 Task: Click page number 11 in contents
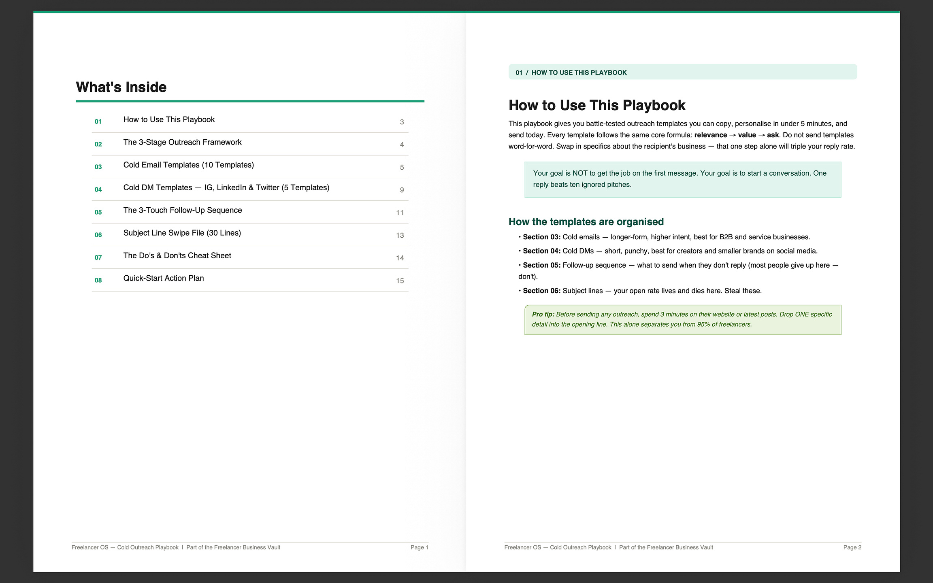click(400, 213)
